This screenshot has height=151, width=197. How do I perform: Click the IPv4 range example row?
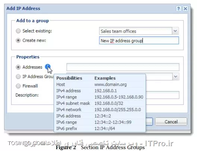click(x=100, y=97)
